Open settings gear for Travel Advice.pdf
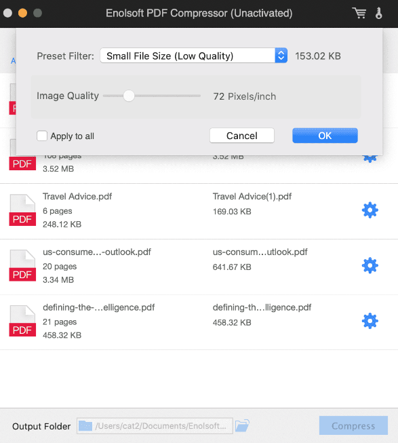Image resolution: width=398 pixels, height=443 pixels. pos(370,210)
